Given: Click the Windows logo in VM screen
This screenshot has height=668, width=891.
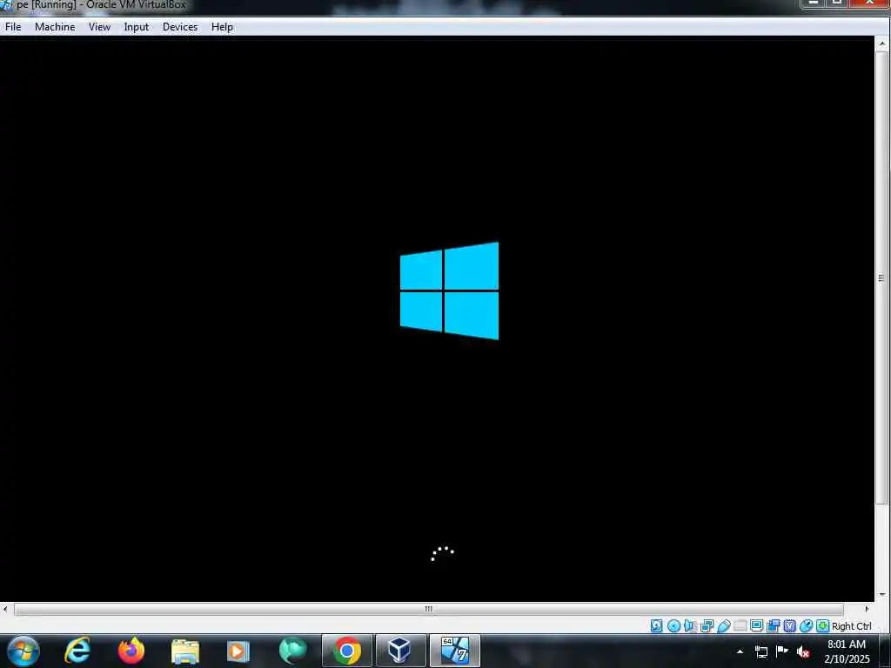Looking at the screenshot, I should [x=449, y=291].
